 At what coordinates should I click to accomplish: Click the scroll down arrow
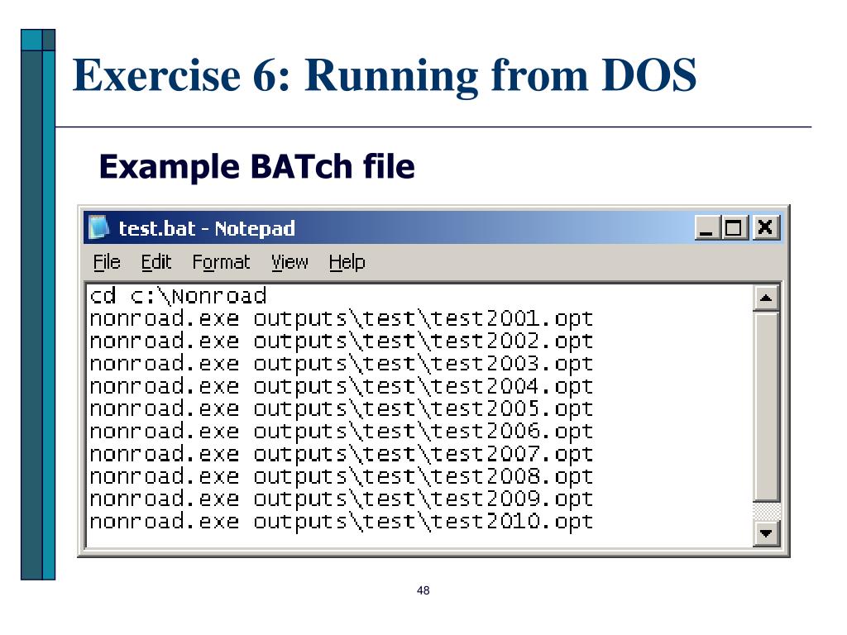coord(766,533)
